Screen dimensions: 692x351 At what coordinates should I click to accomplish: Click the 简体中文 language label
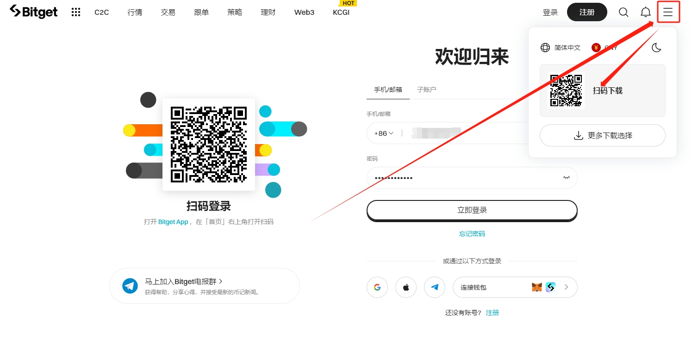click(567, 48)
